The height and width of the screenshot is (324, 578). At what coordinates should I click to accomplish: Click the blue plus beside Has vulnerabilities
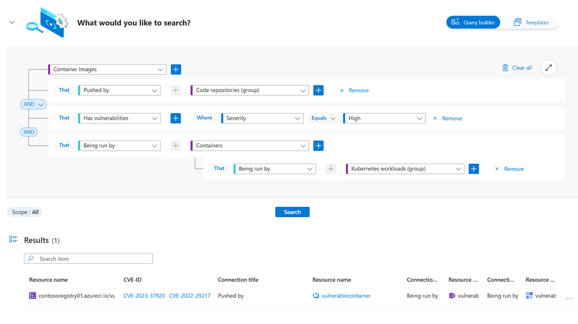pyautogui.click(x=176, y=118)
